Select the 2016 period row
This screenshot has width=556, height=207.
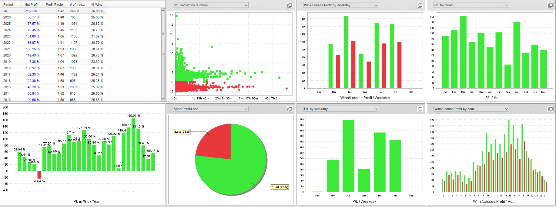point(53,81)
